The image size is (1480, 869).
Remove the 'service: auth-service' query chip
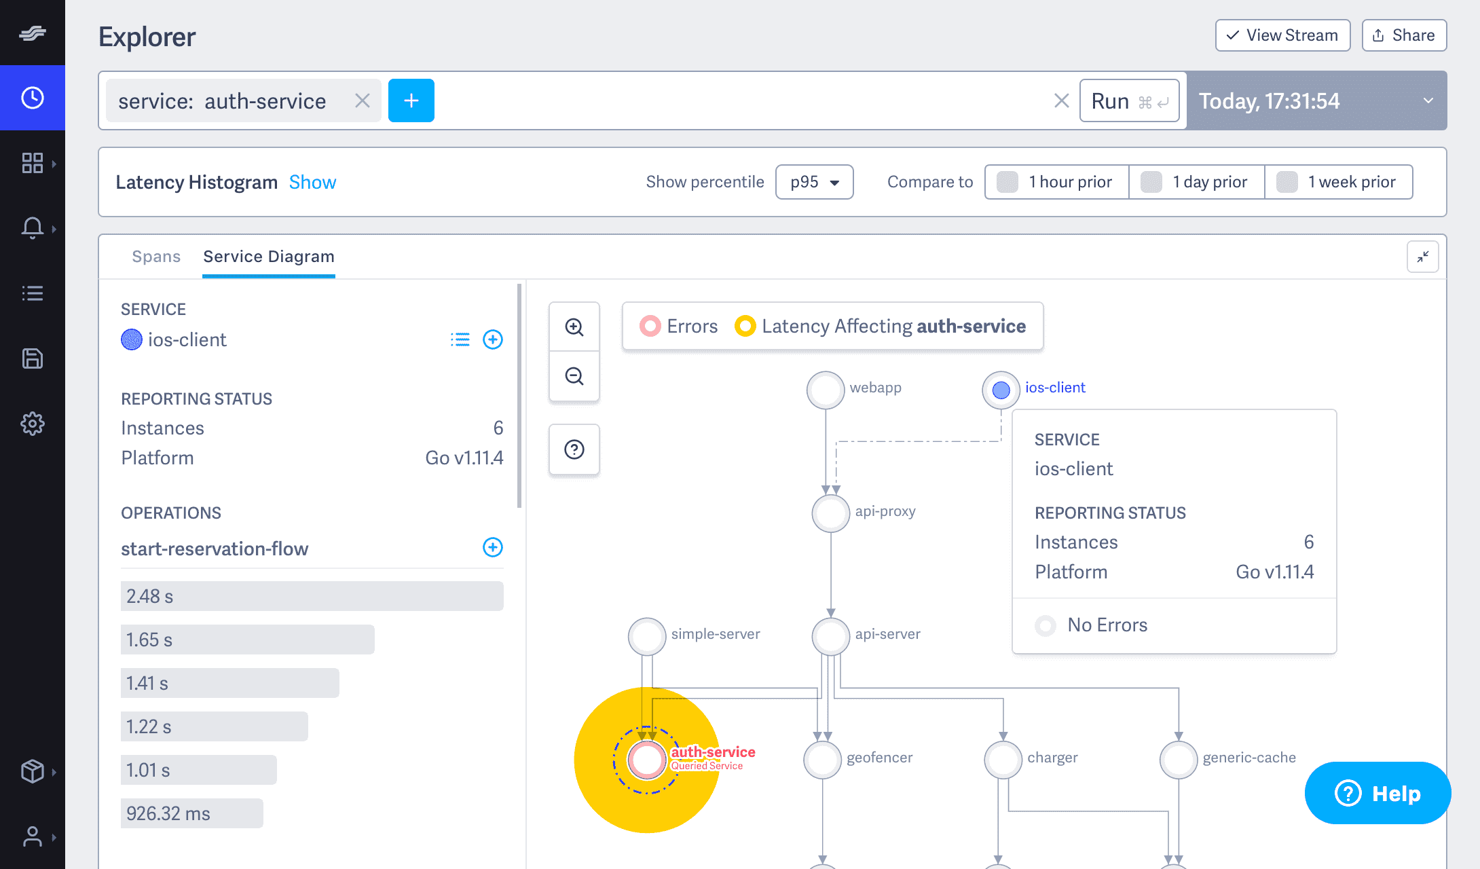click(362, 100)
